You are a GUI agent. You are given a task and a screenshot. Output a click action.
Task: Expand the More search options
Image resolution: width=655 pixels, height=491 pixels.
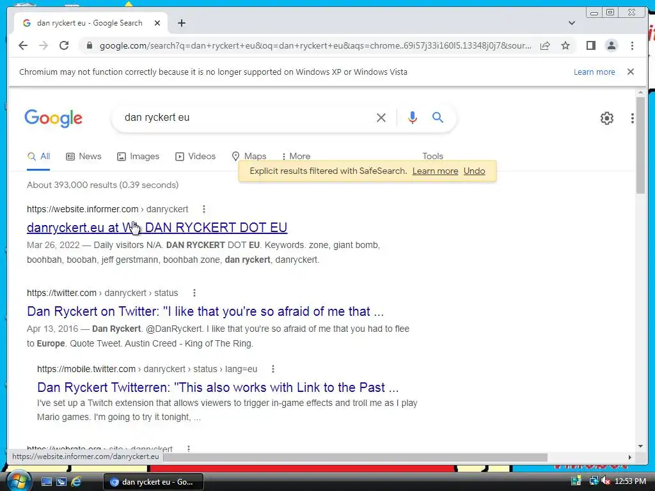[x=296, y=157]
